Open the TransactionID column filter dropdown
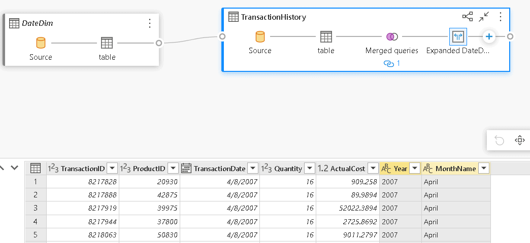Viewport: 530px width, 243px height. [112, 169]
